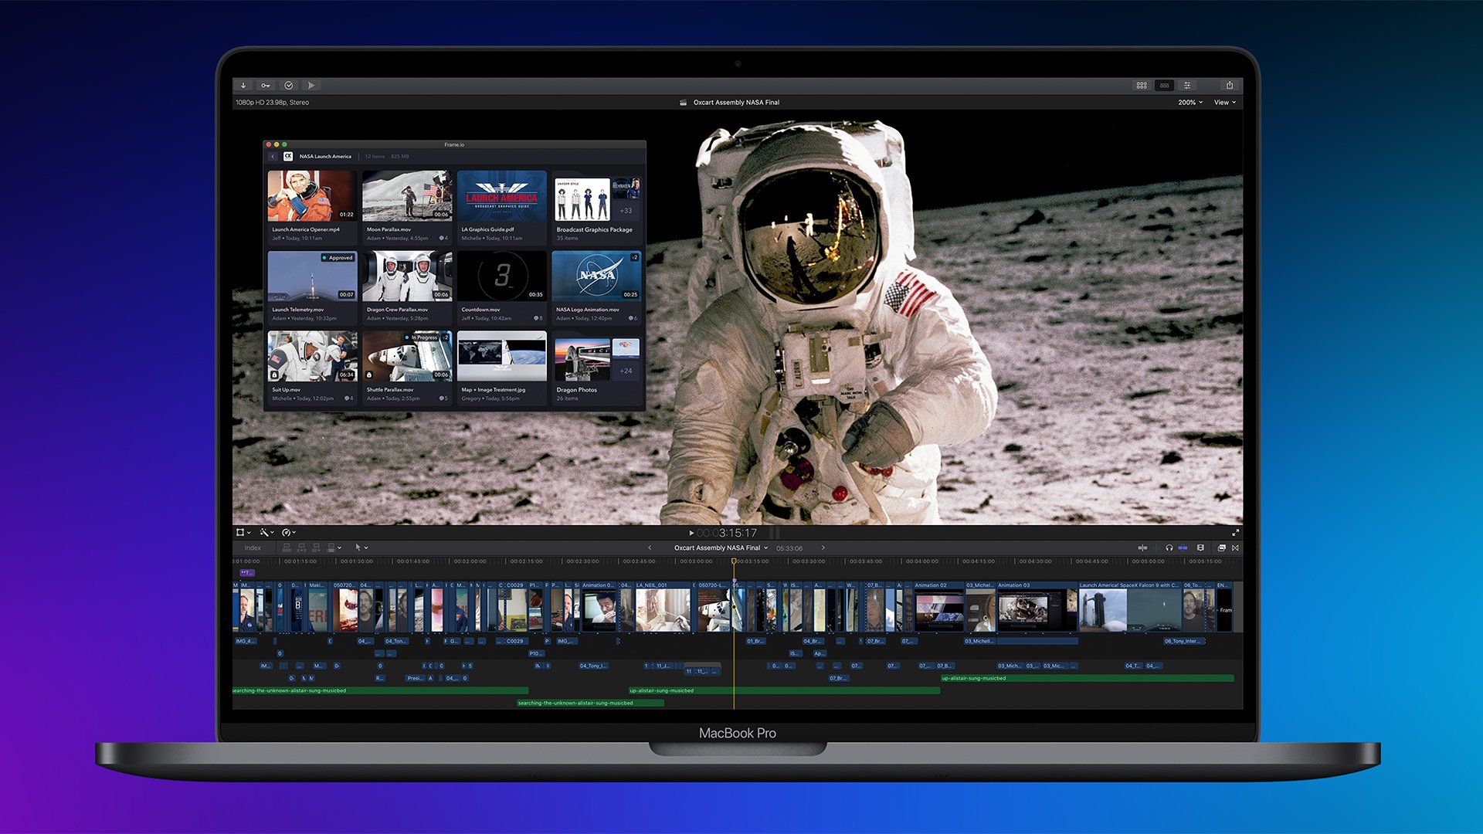Image resolution: width=1483 pixels, height=834 pixels.
Task: Open Suit Up.mov comments bubble
Action: 348,398
